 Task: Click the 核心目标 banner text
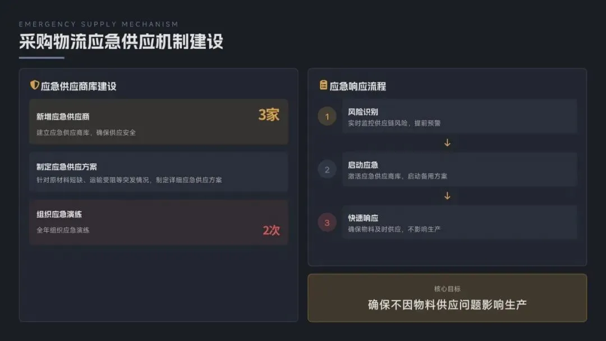(x=447, y=288)
